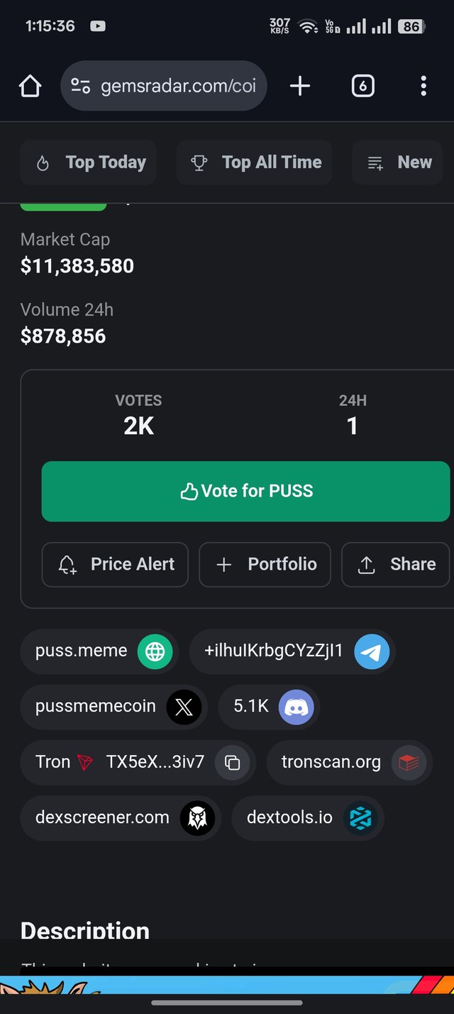Open the Discord 5.1K icon
The image size is (454, 1014).
(x=297, y=707)
